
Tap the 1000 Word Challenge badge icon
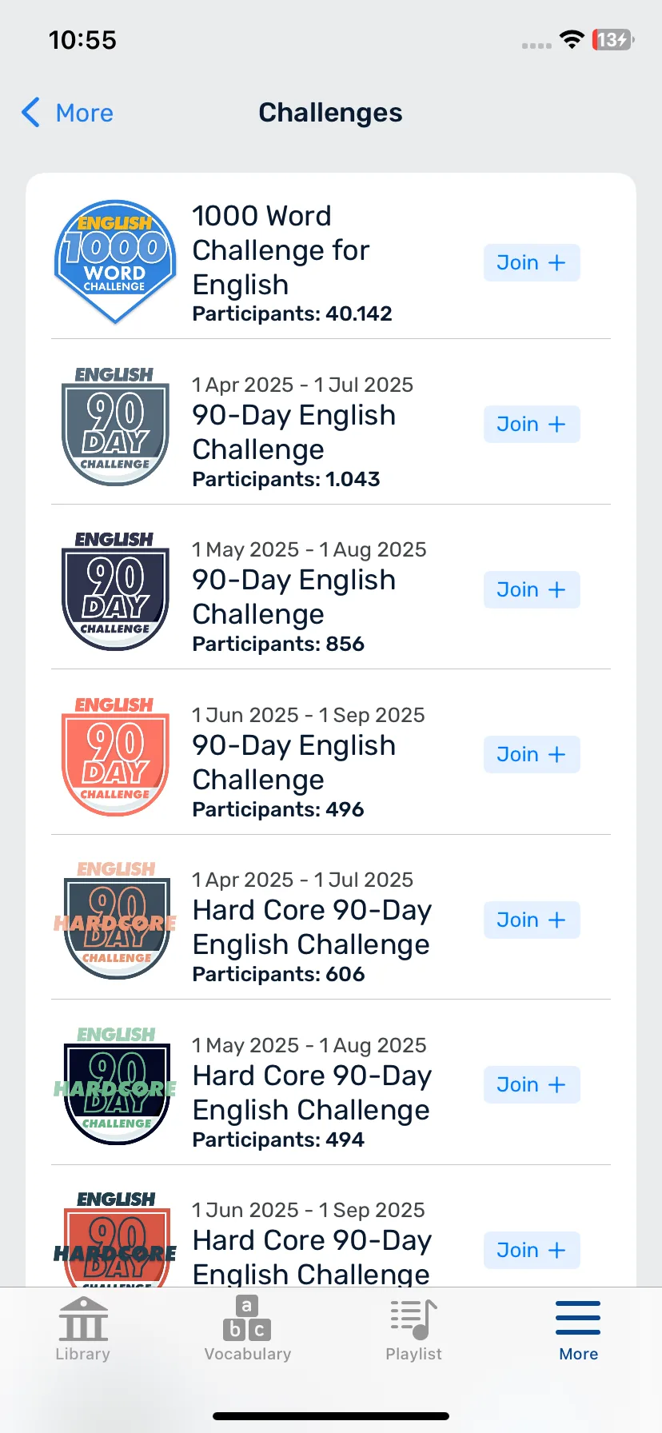(115, 262)
